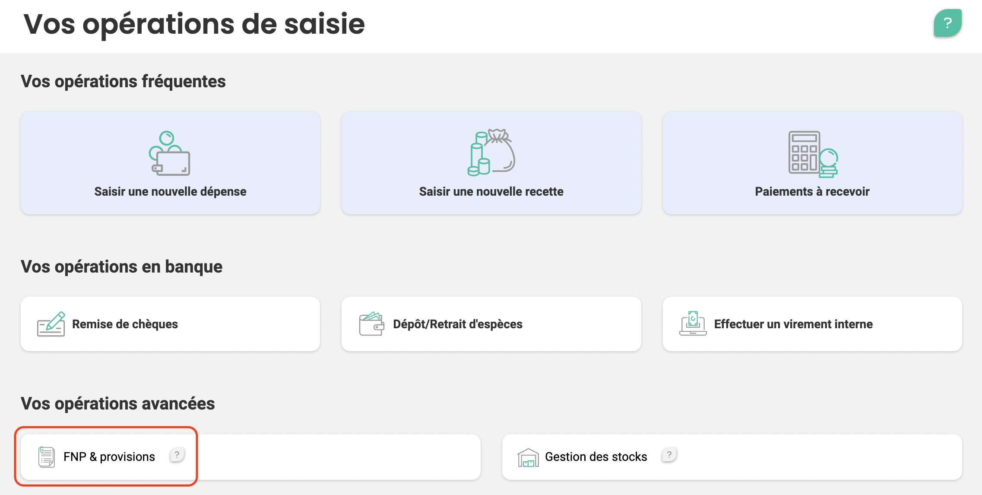Open Saisir une nouvelle dépense

pyautogui.click(x=170, y=163)
